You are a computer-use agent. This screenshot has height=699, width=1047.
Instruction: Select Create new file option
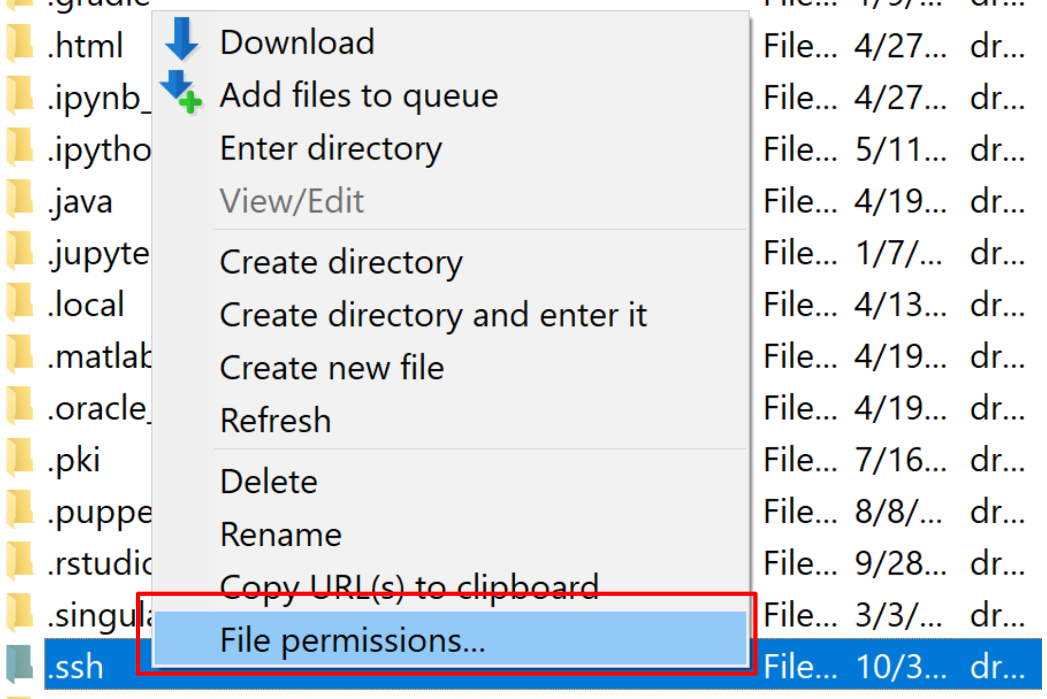[x=332, y=368]
